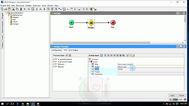Image resolution: width=189 pixels, height=106 pixels.
Task: Click the Title mapping field "How Learn KungFu"
Action: point(151,64)
